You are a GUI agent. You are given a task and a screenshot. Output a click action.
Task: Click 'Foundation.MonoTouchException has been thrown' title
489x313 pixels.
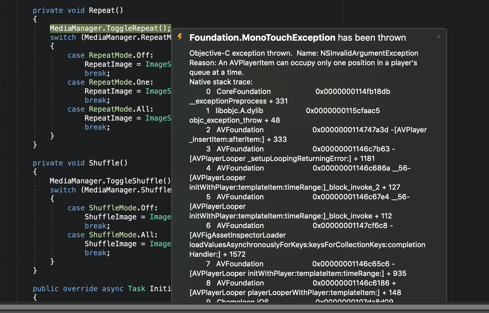tap(298, 37)
